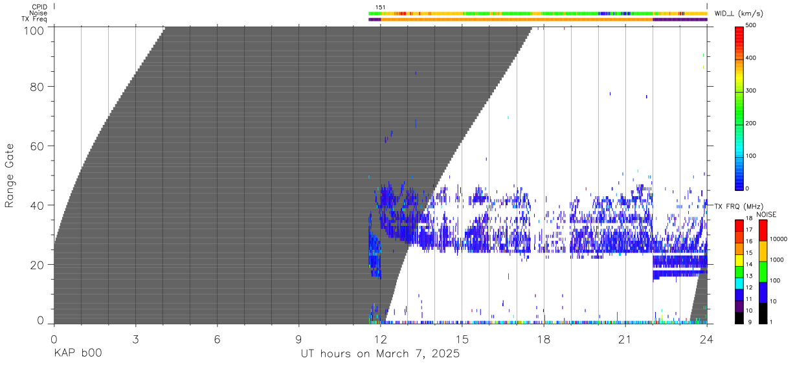The image size is (795, 367).
Task: Click the 1000 noise tick label
Action: point(776,260)
